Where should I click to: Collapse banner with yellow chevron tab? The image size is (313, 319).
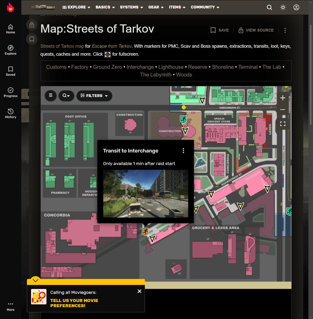click(x=35, y=280)
